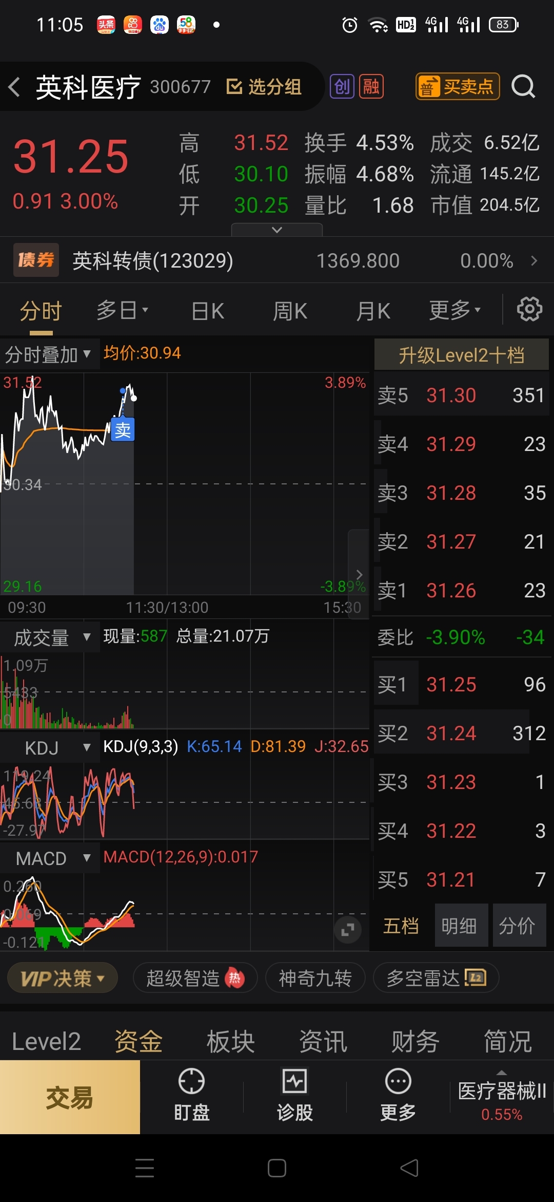Open the Level2 section tab
This screenshot has height=1202, width=554.
coord(46,1041)
